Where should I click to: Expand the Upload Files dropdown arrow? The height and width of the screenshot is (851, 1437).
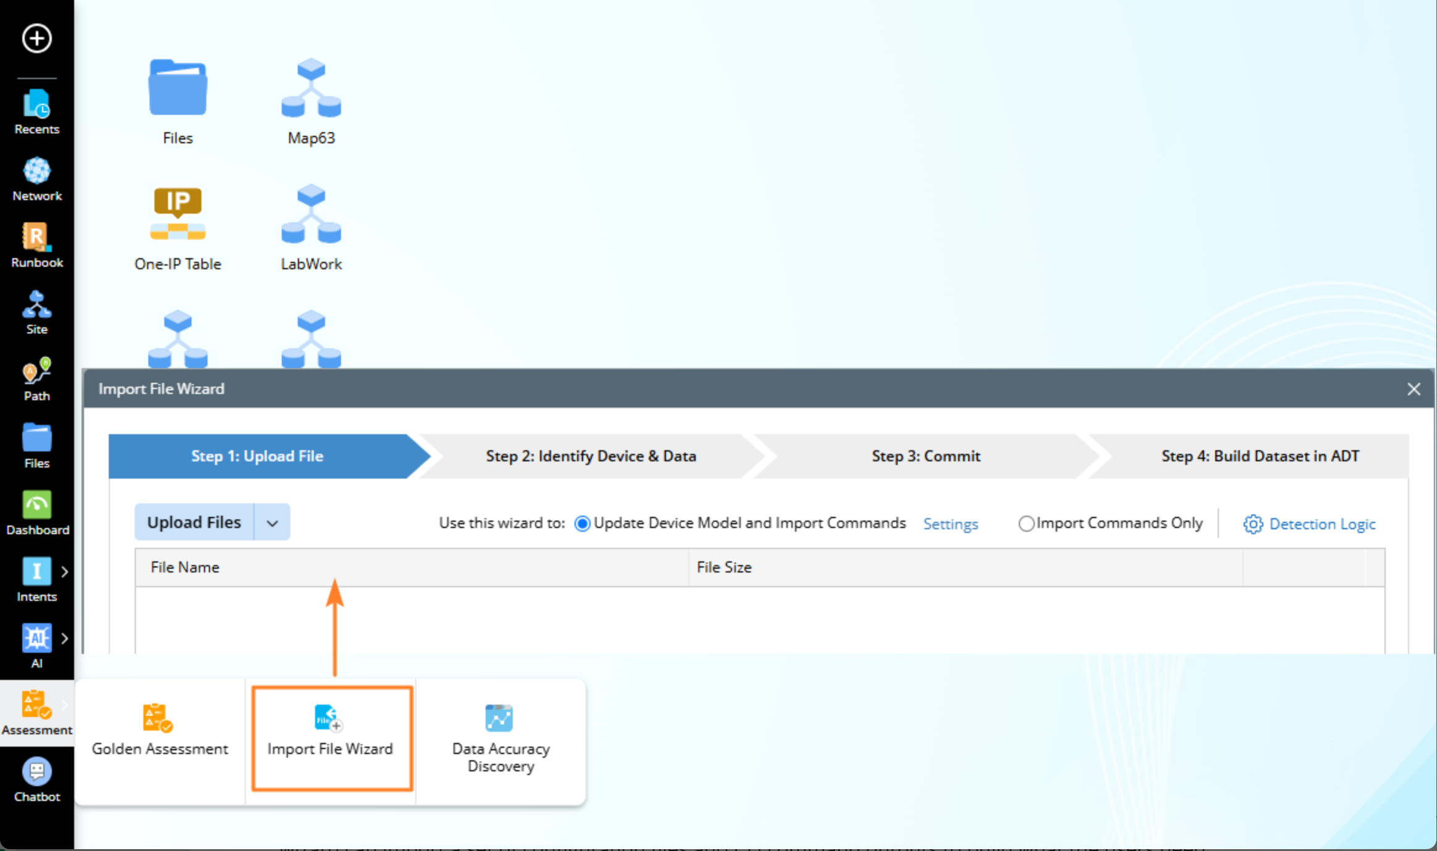(x=272, y=522)
